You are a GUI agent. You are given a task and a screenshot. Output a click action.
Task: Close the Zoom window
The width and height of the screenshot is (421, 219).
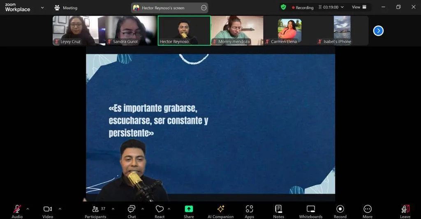point(414,7)
